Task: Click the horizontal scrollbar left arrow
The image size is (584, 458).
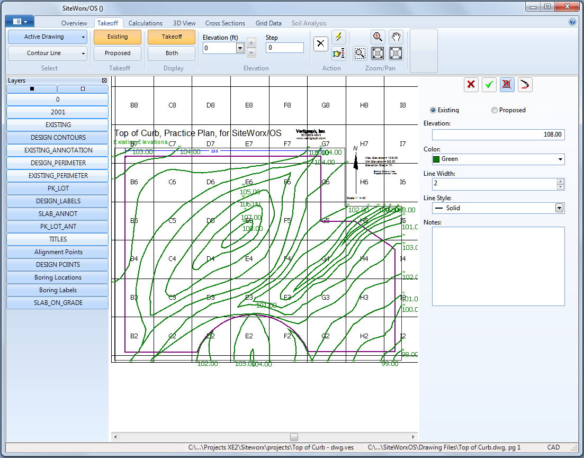Action: click(115, 437)
